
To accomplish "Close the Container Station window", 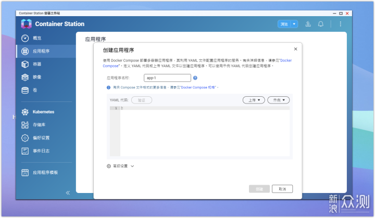I will (x=347, y=14).
